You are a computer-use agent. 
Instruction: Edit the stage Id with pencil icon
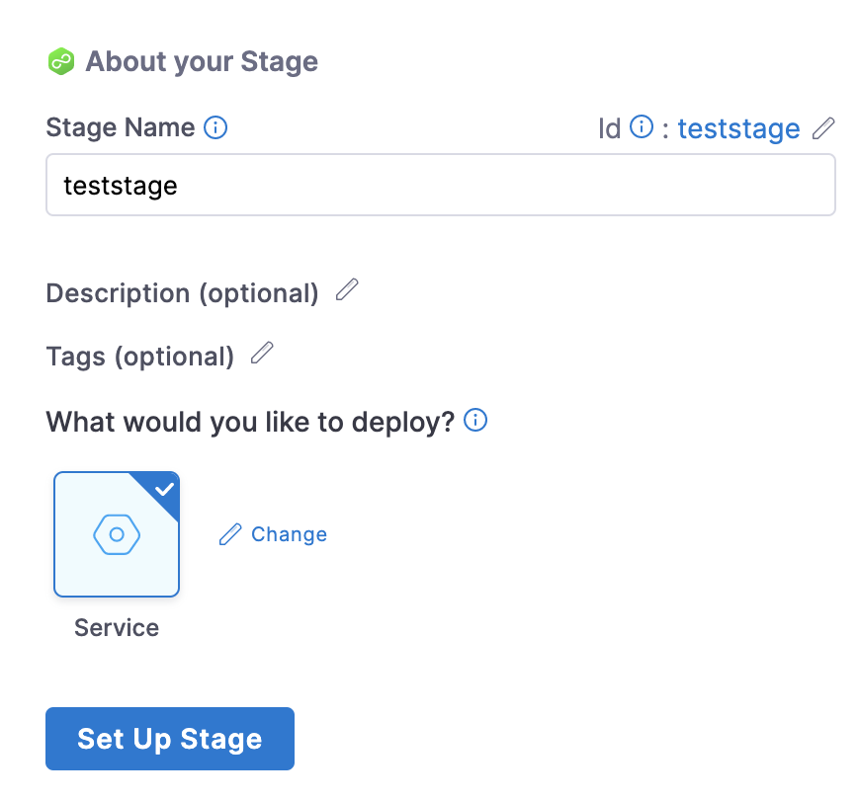click(822, 128)
